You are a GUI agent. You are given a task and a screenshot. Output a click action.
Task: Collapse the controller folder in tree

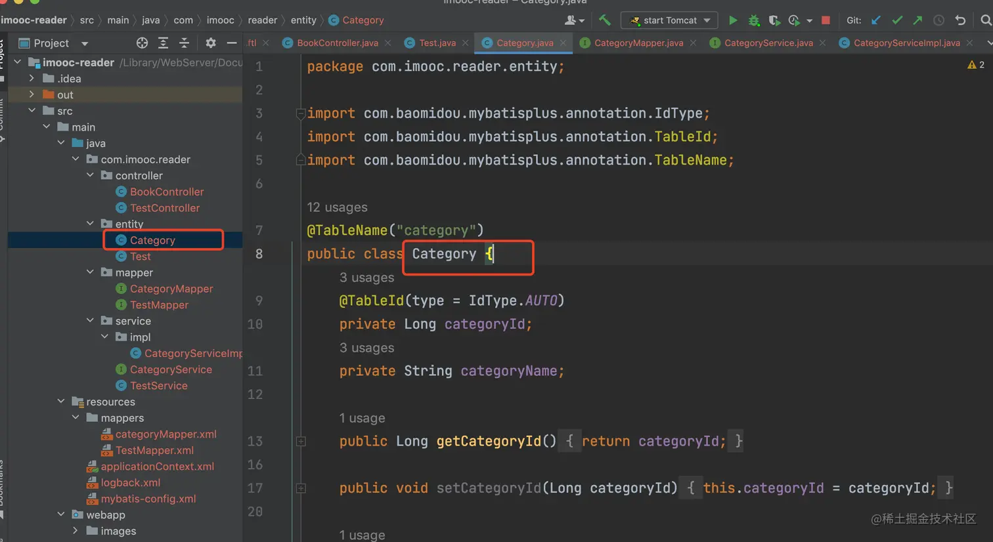click(x=91, y=175)
